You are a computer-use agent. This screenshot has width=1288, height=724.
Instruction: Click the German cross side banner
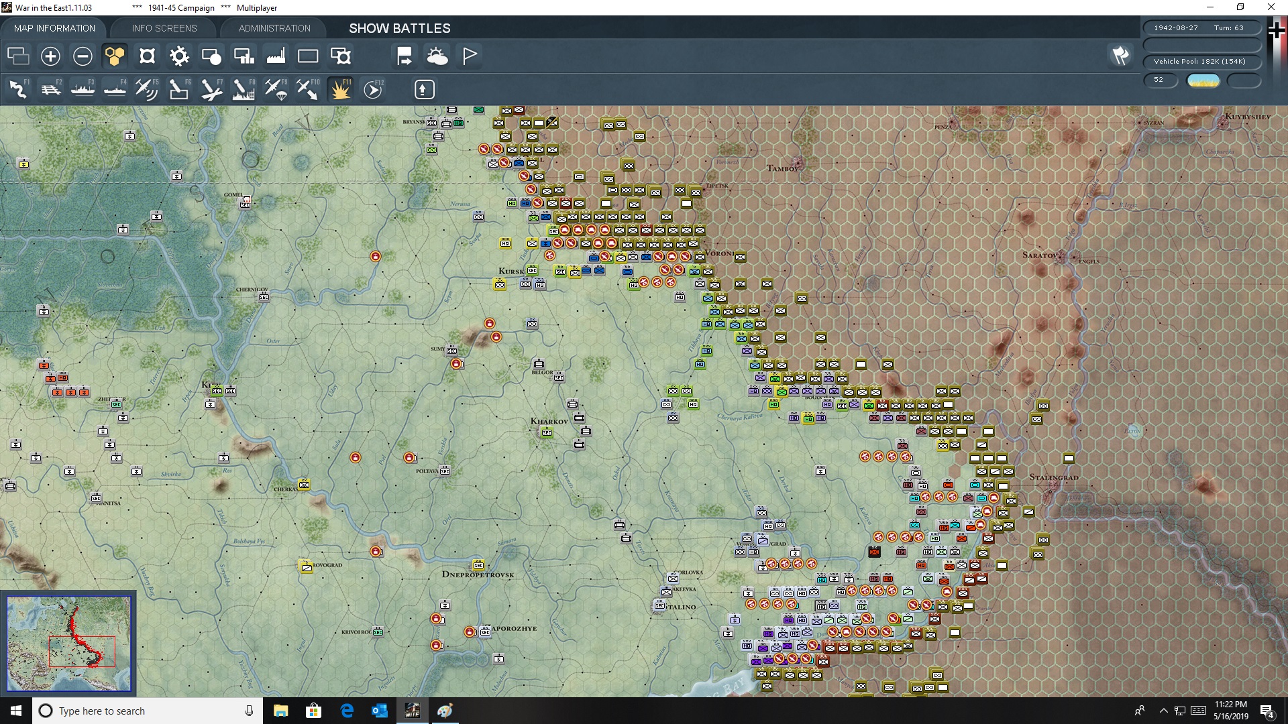pyautogui.click(x=1276, y=31)
